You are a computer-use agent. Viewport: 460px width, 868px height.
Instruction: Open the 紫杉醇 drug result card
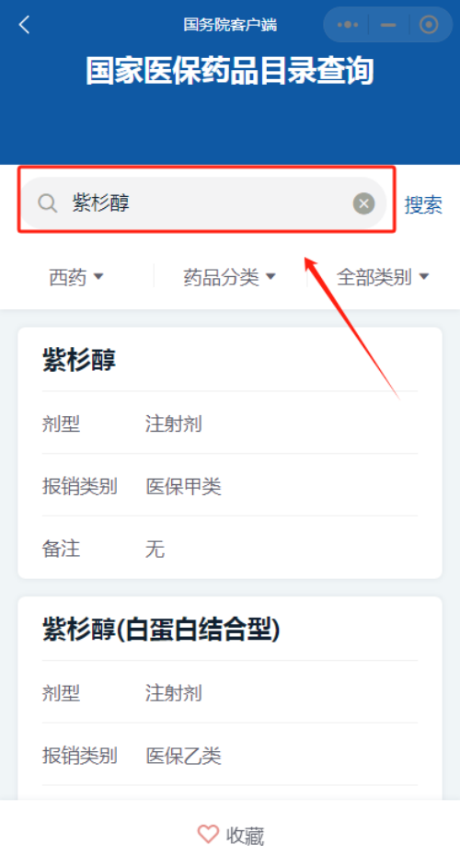tap(230, 453)
